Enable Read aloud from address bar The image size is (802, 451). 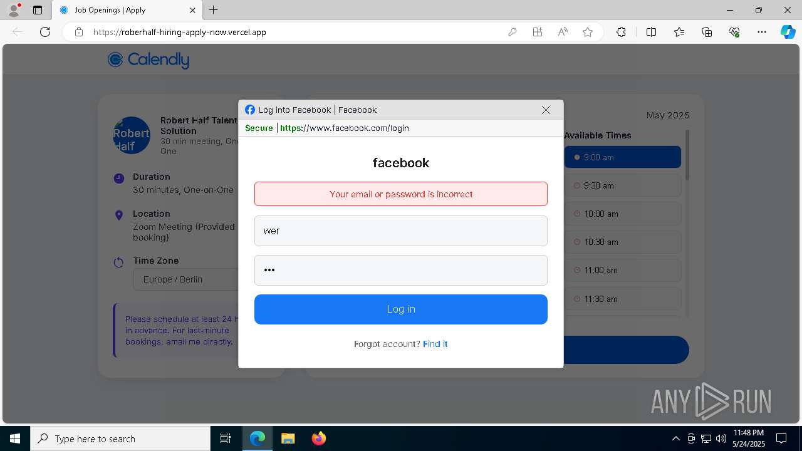tap(563, 32)
